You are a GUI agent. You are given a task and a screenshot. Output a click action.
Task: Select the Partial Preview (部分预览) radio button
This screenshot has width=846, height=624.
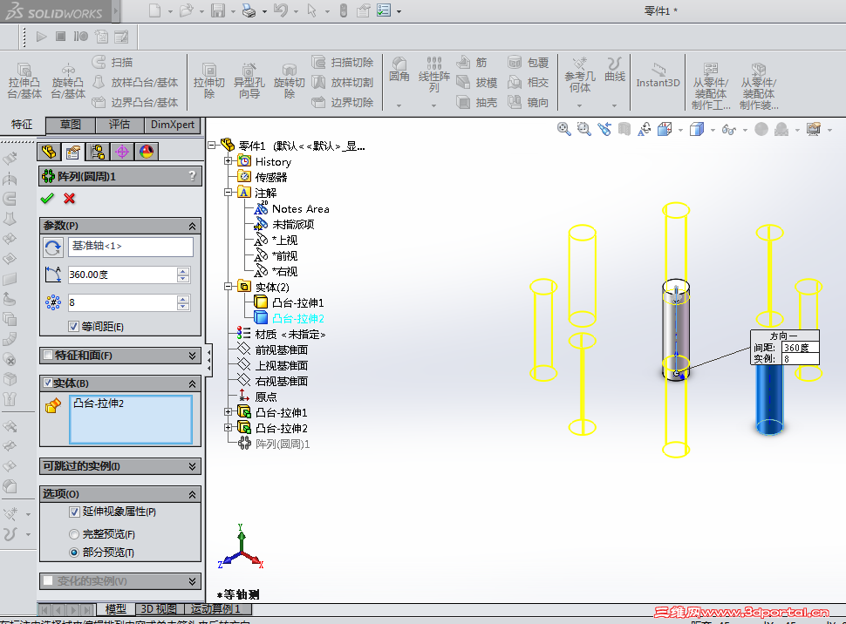[x=74, y=553]
